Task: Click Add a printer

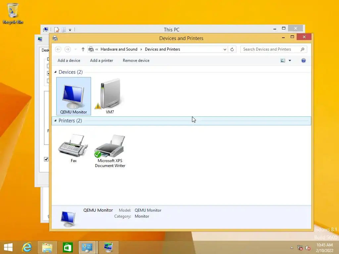Action: coord(101,61)
